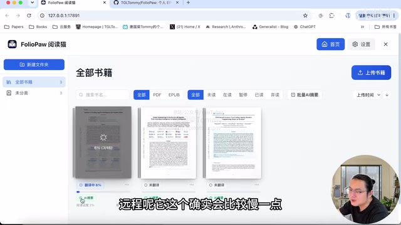
Task: Click the site info icon in address bar
Action: (42, 16)
